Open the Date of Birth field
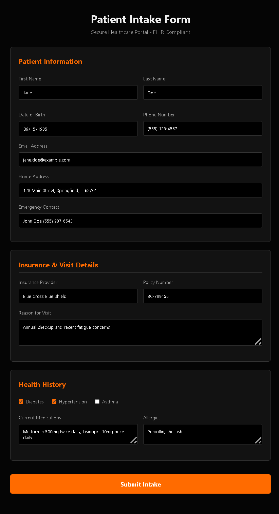This screenshot has width=279, height=514. (78, 129)
